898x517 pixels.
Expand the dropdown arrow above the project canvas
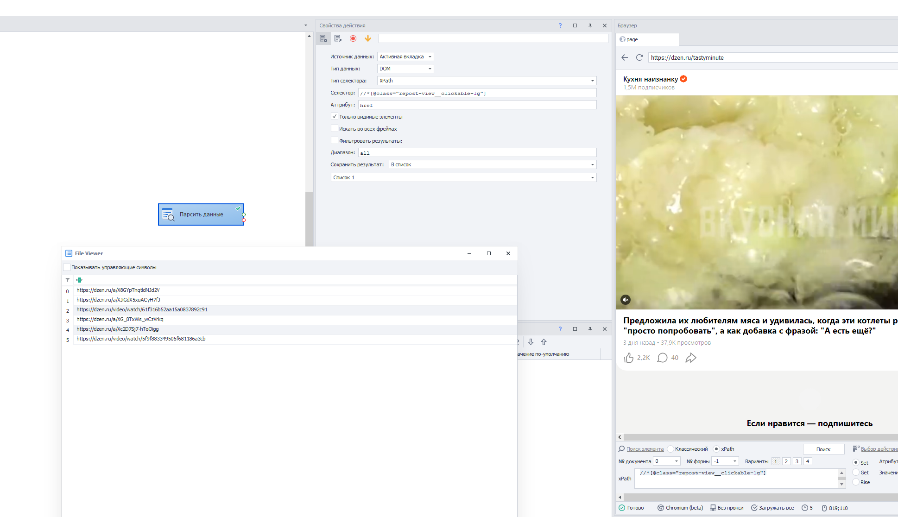[x=306, y=25]
